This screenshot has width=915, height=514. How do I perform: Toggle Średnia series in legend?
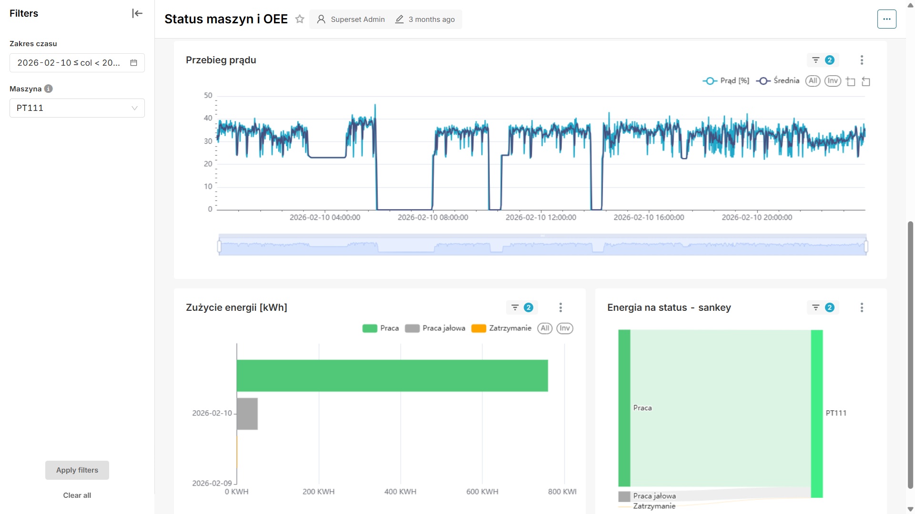point(778,81)
